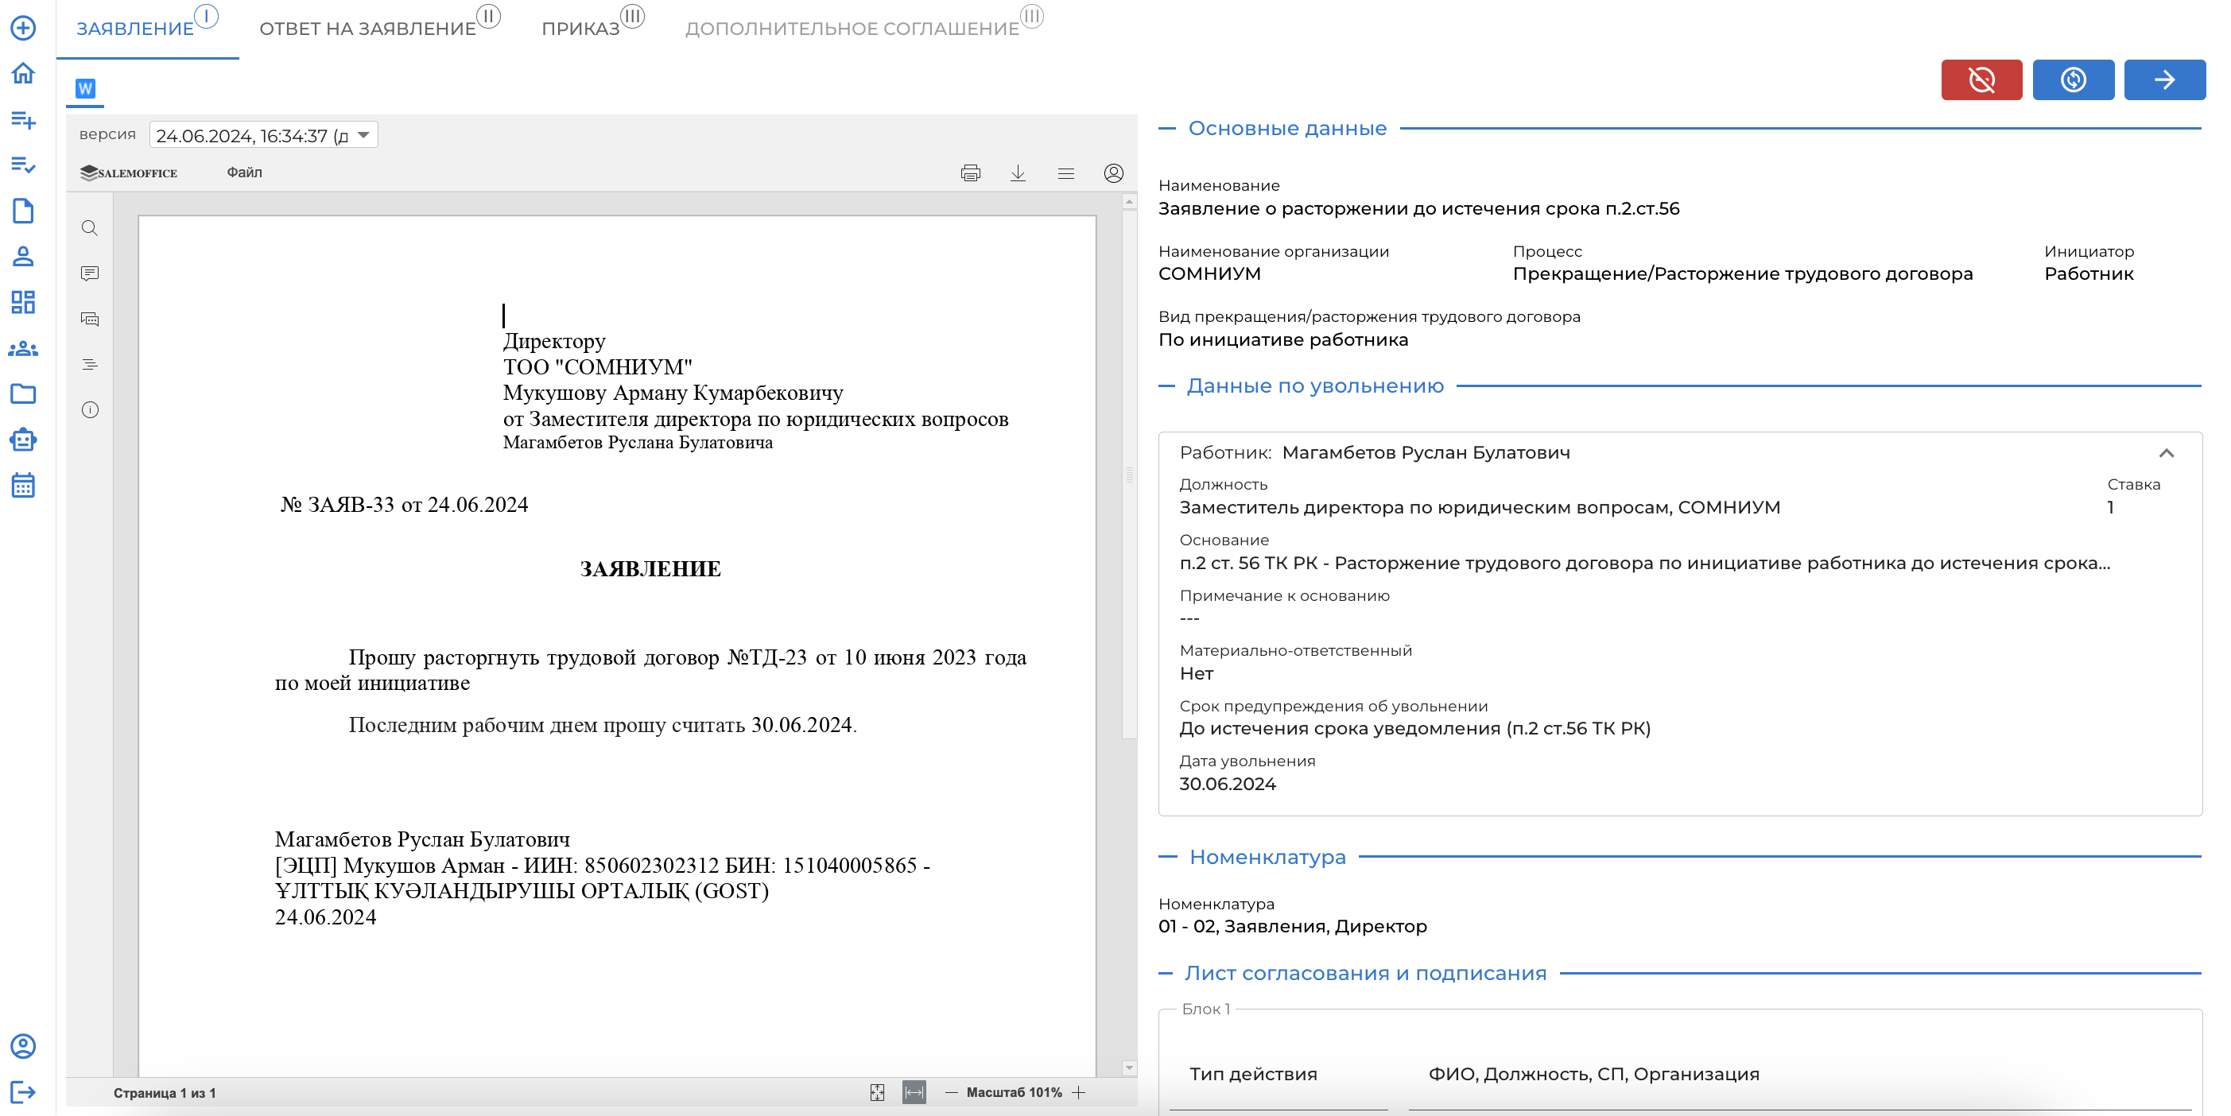This screenshot has width=2231, height=1116.
Task: Click the home icon in left sidebar
Action: coord(23,74)
